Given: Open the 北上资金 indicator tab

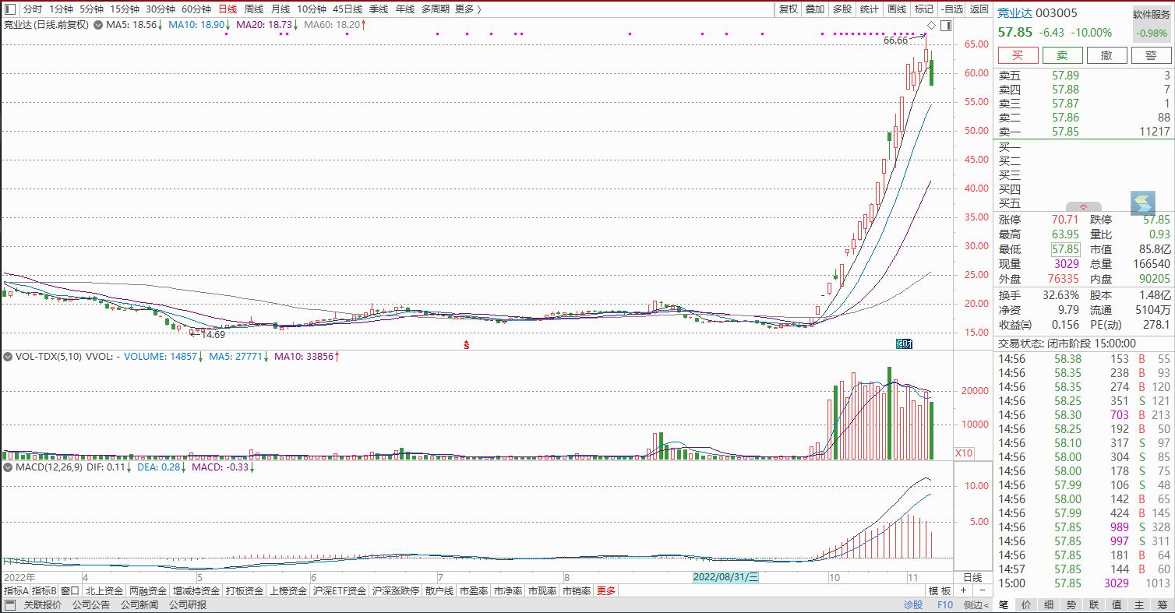Looking at the screenshot, I should pyautogui.click(x=104, y=591).
